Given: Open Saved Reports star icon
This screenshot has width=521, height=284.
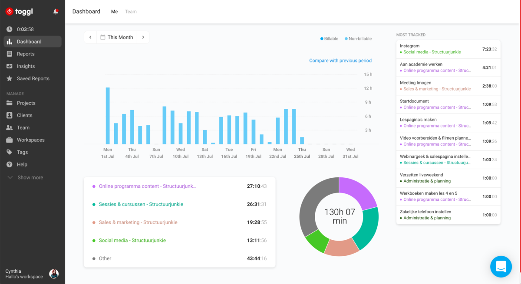Looking at the screenshot, I should click(x=9, y=78).
